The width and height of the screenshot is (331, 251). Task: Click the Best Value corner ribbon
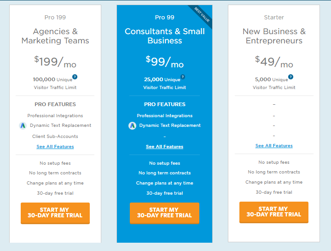coord(202,15)
